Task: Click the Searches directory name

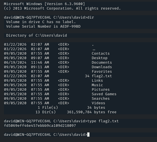Action: pos(101,99)
